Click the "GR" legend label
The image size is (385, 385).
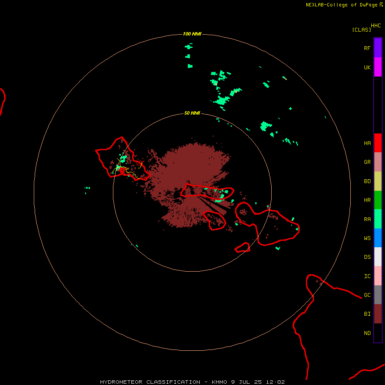[x=367, y=162]
